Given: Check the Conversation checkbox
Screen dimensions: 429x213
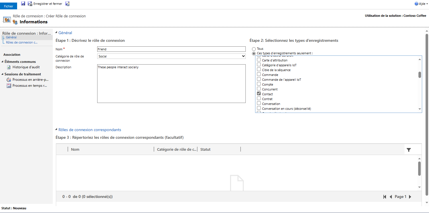Looking at the screenshot, I should 259,104.
